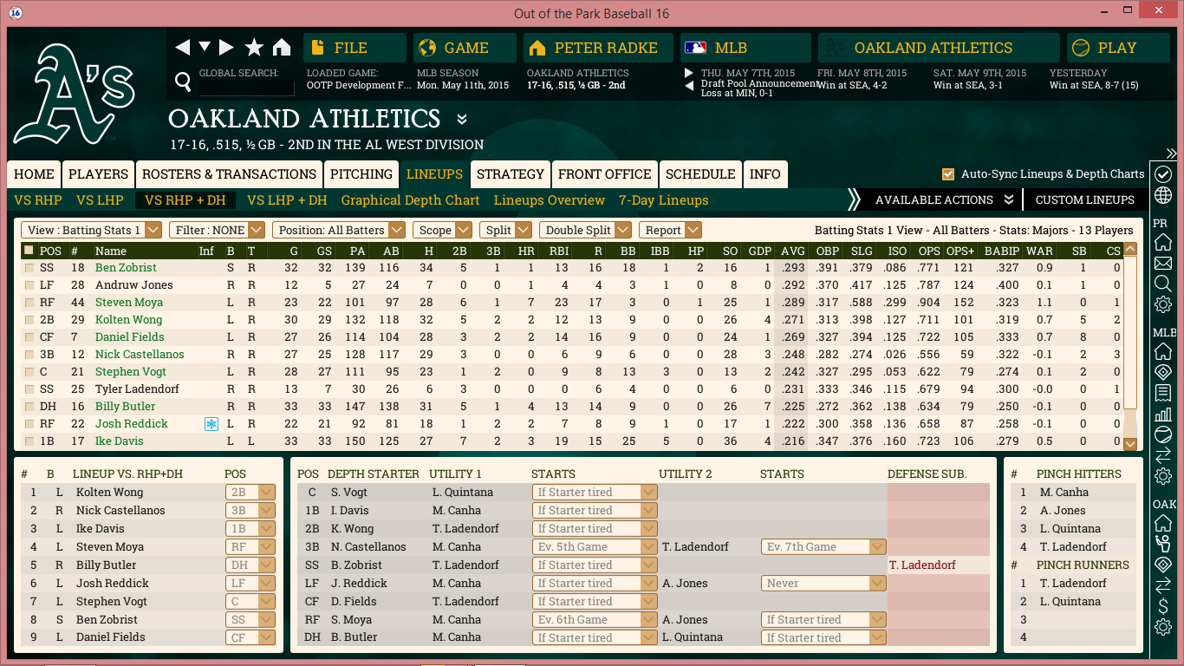Click the CUSTOM LINEUPS button
This screenshot has width=1184, height=666.
[1084, 200]
